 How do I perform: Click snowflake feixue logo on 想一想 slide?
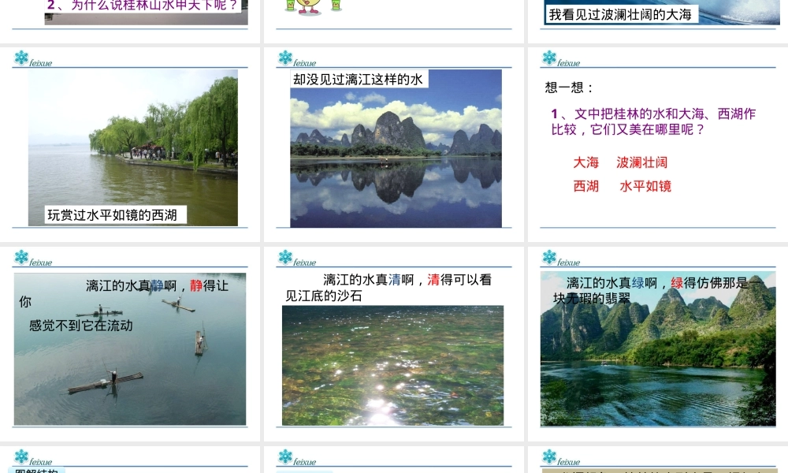(x=560, y=59)
